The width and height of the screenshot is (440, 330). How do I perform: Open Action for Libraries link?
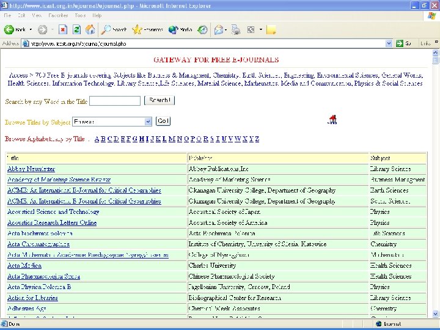(32, 298)
